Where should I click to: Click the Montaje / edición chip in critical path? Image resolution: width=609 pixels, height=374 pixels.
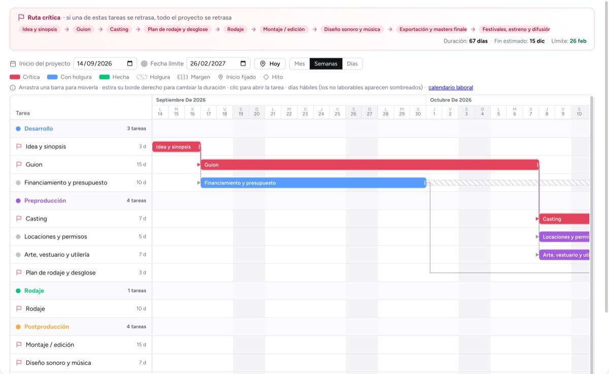[284, 29]
